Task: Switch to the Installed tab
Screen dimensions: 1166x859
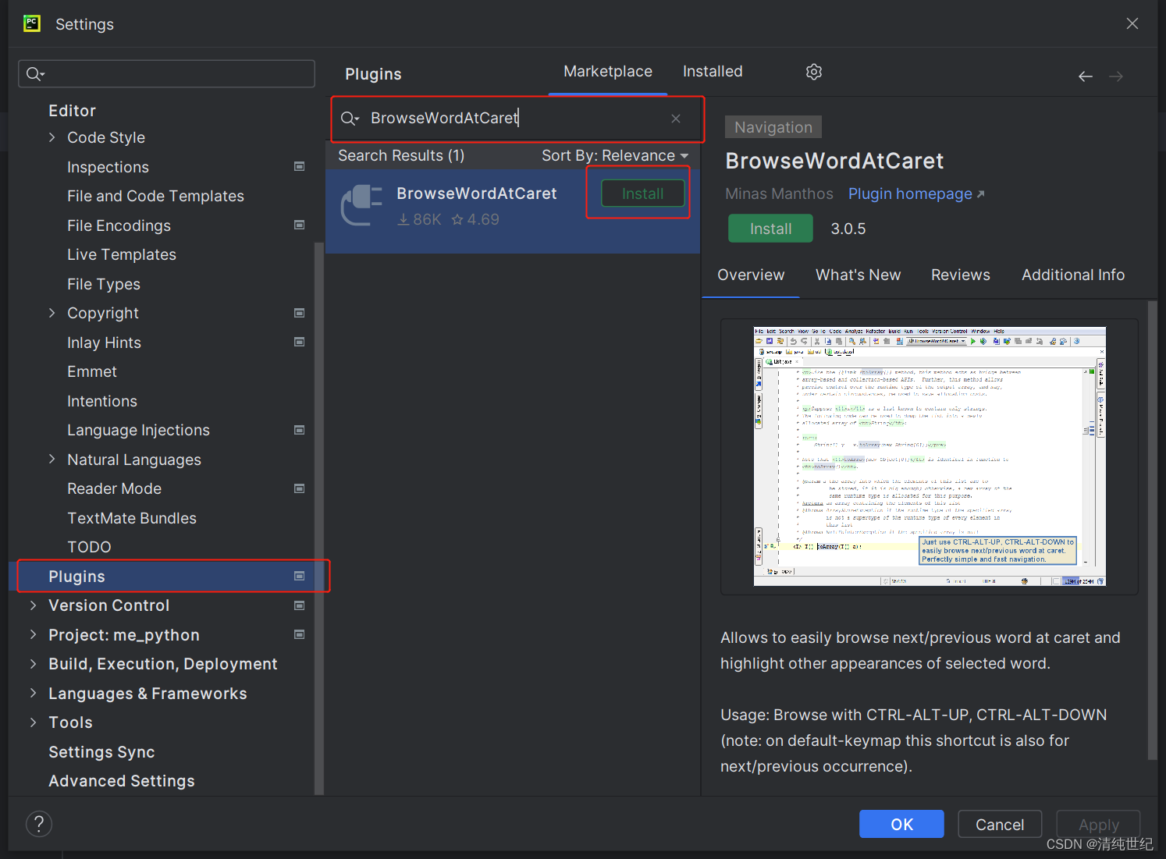Action: tap(713, 71)
